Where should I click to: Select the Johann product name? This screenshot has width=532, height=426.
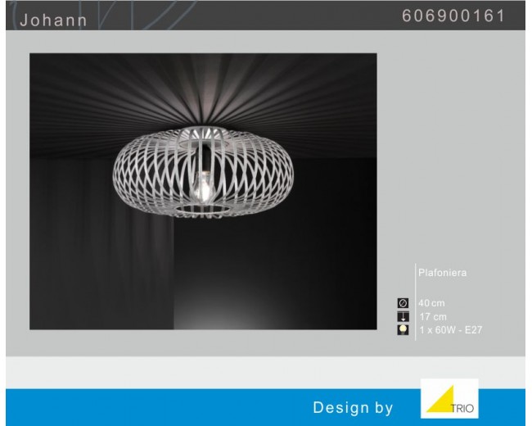[x=53, y=20]
